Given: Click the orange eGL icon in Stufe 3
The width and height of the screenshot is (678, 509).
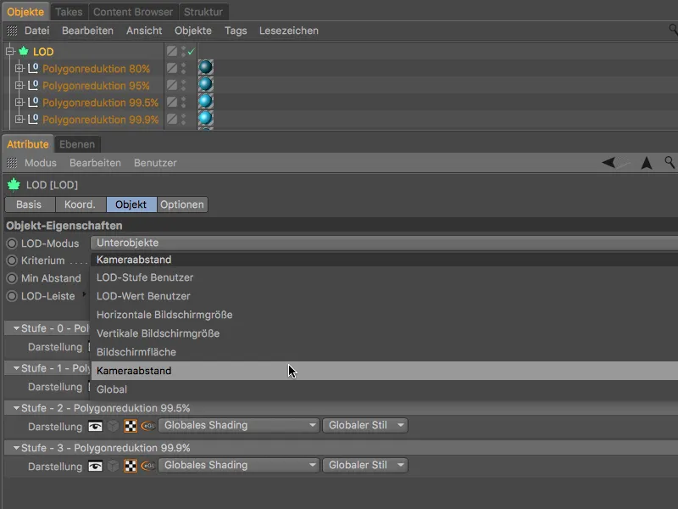Looking at the screenshot, I should (x=148, y=466).
